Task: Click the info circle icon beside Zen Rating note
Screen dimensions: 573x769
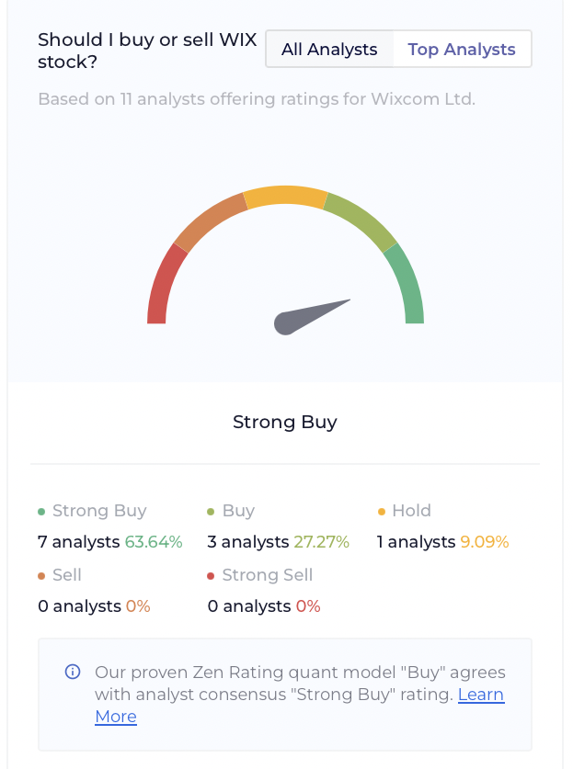Action: coord(73,672)
